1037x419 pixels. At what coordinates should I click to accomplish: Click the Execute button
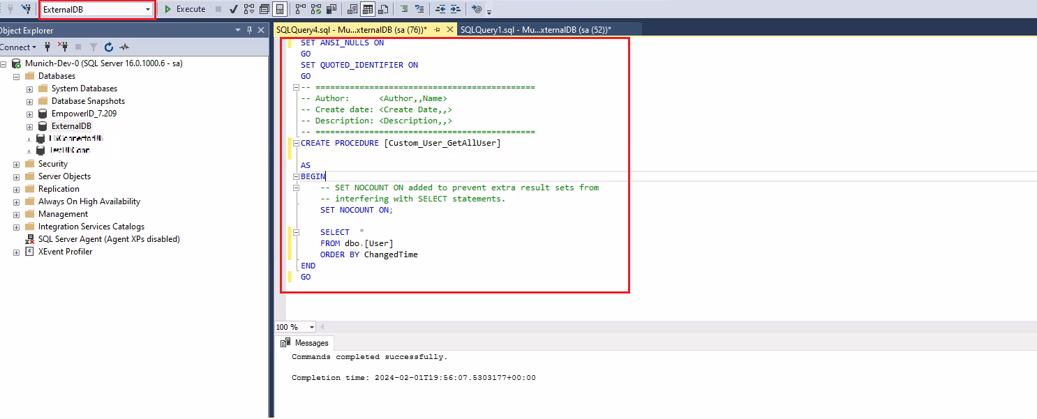click(184, 9)
